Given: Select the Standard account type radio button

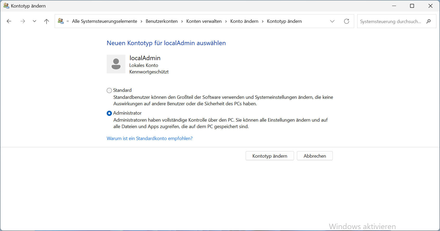Looking at the screenshot, I should point(109,90).
